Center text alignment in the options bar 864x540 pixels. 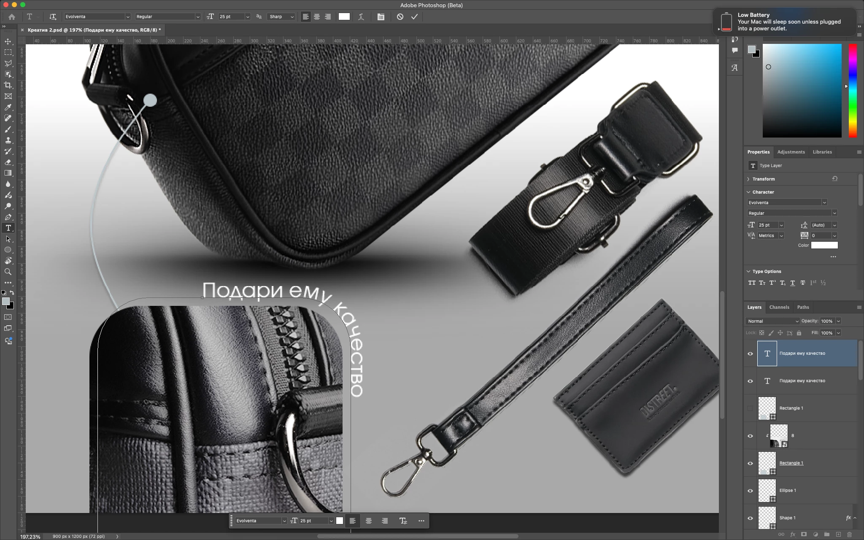316,17
